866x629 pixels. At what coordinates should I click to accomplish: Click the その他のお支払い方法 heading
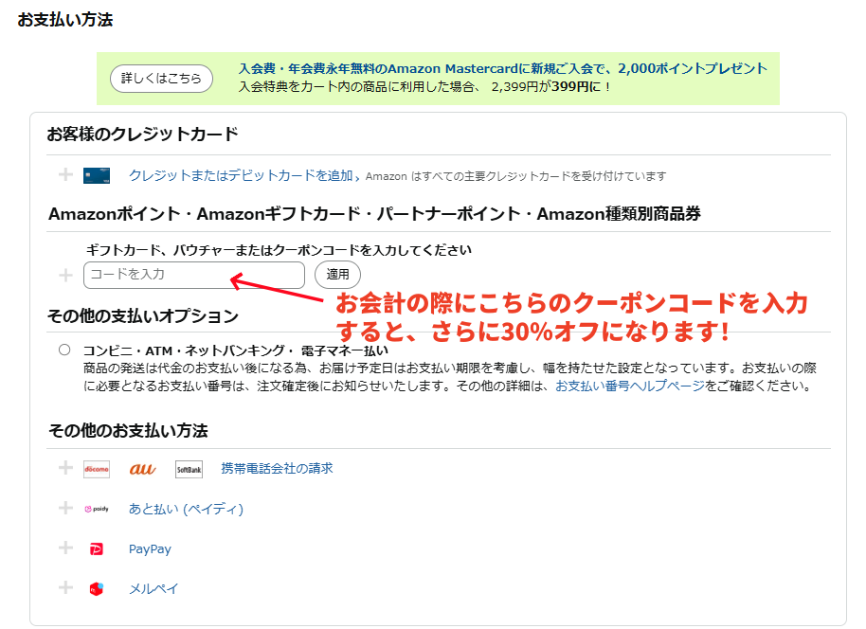pos(128,430)
